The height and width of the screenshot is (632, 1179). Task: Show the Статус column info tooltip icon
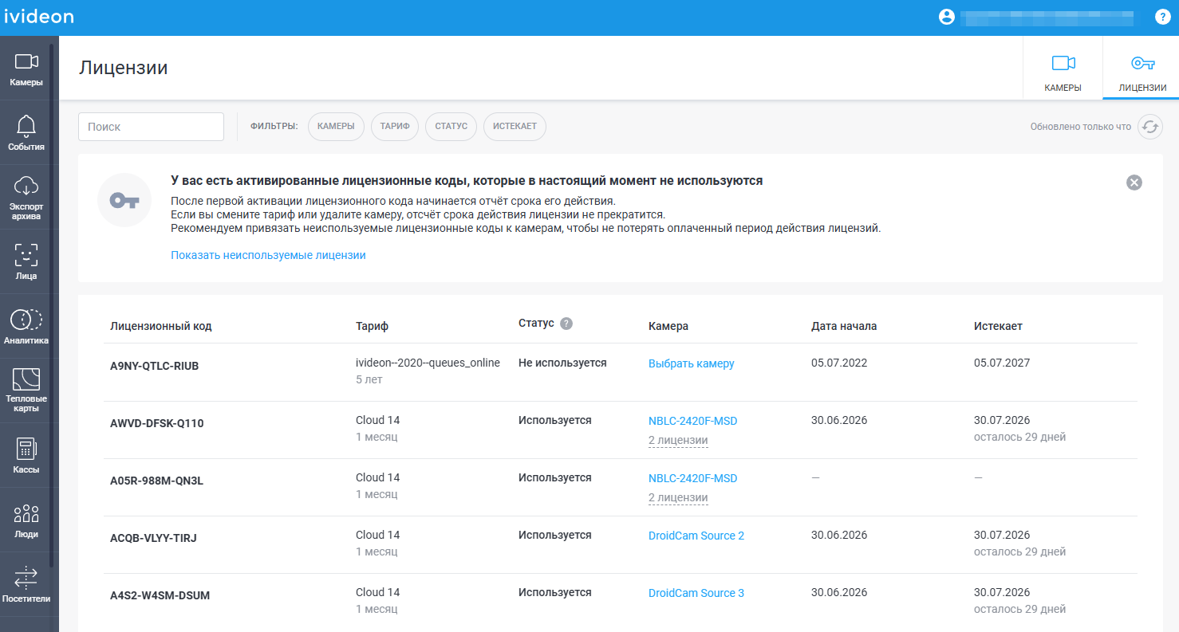coord(566,324)
